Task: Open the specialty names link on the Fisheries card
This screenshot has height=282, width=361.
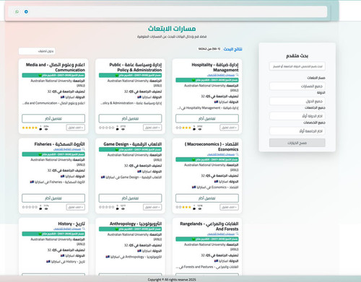Action: pos(67,149)
